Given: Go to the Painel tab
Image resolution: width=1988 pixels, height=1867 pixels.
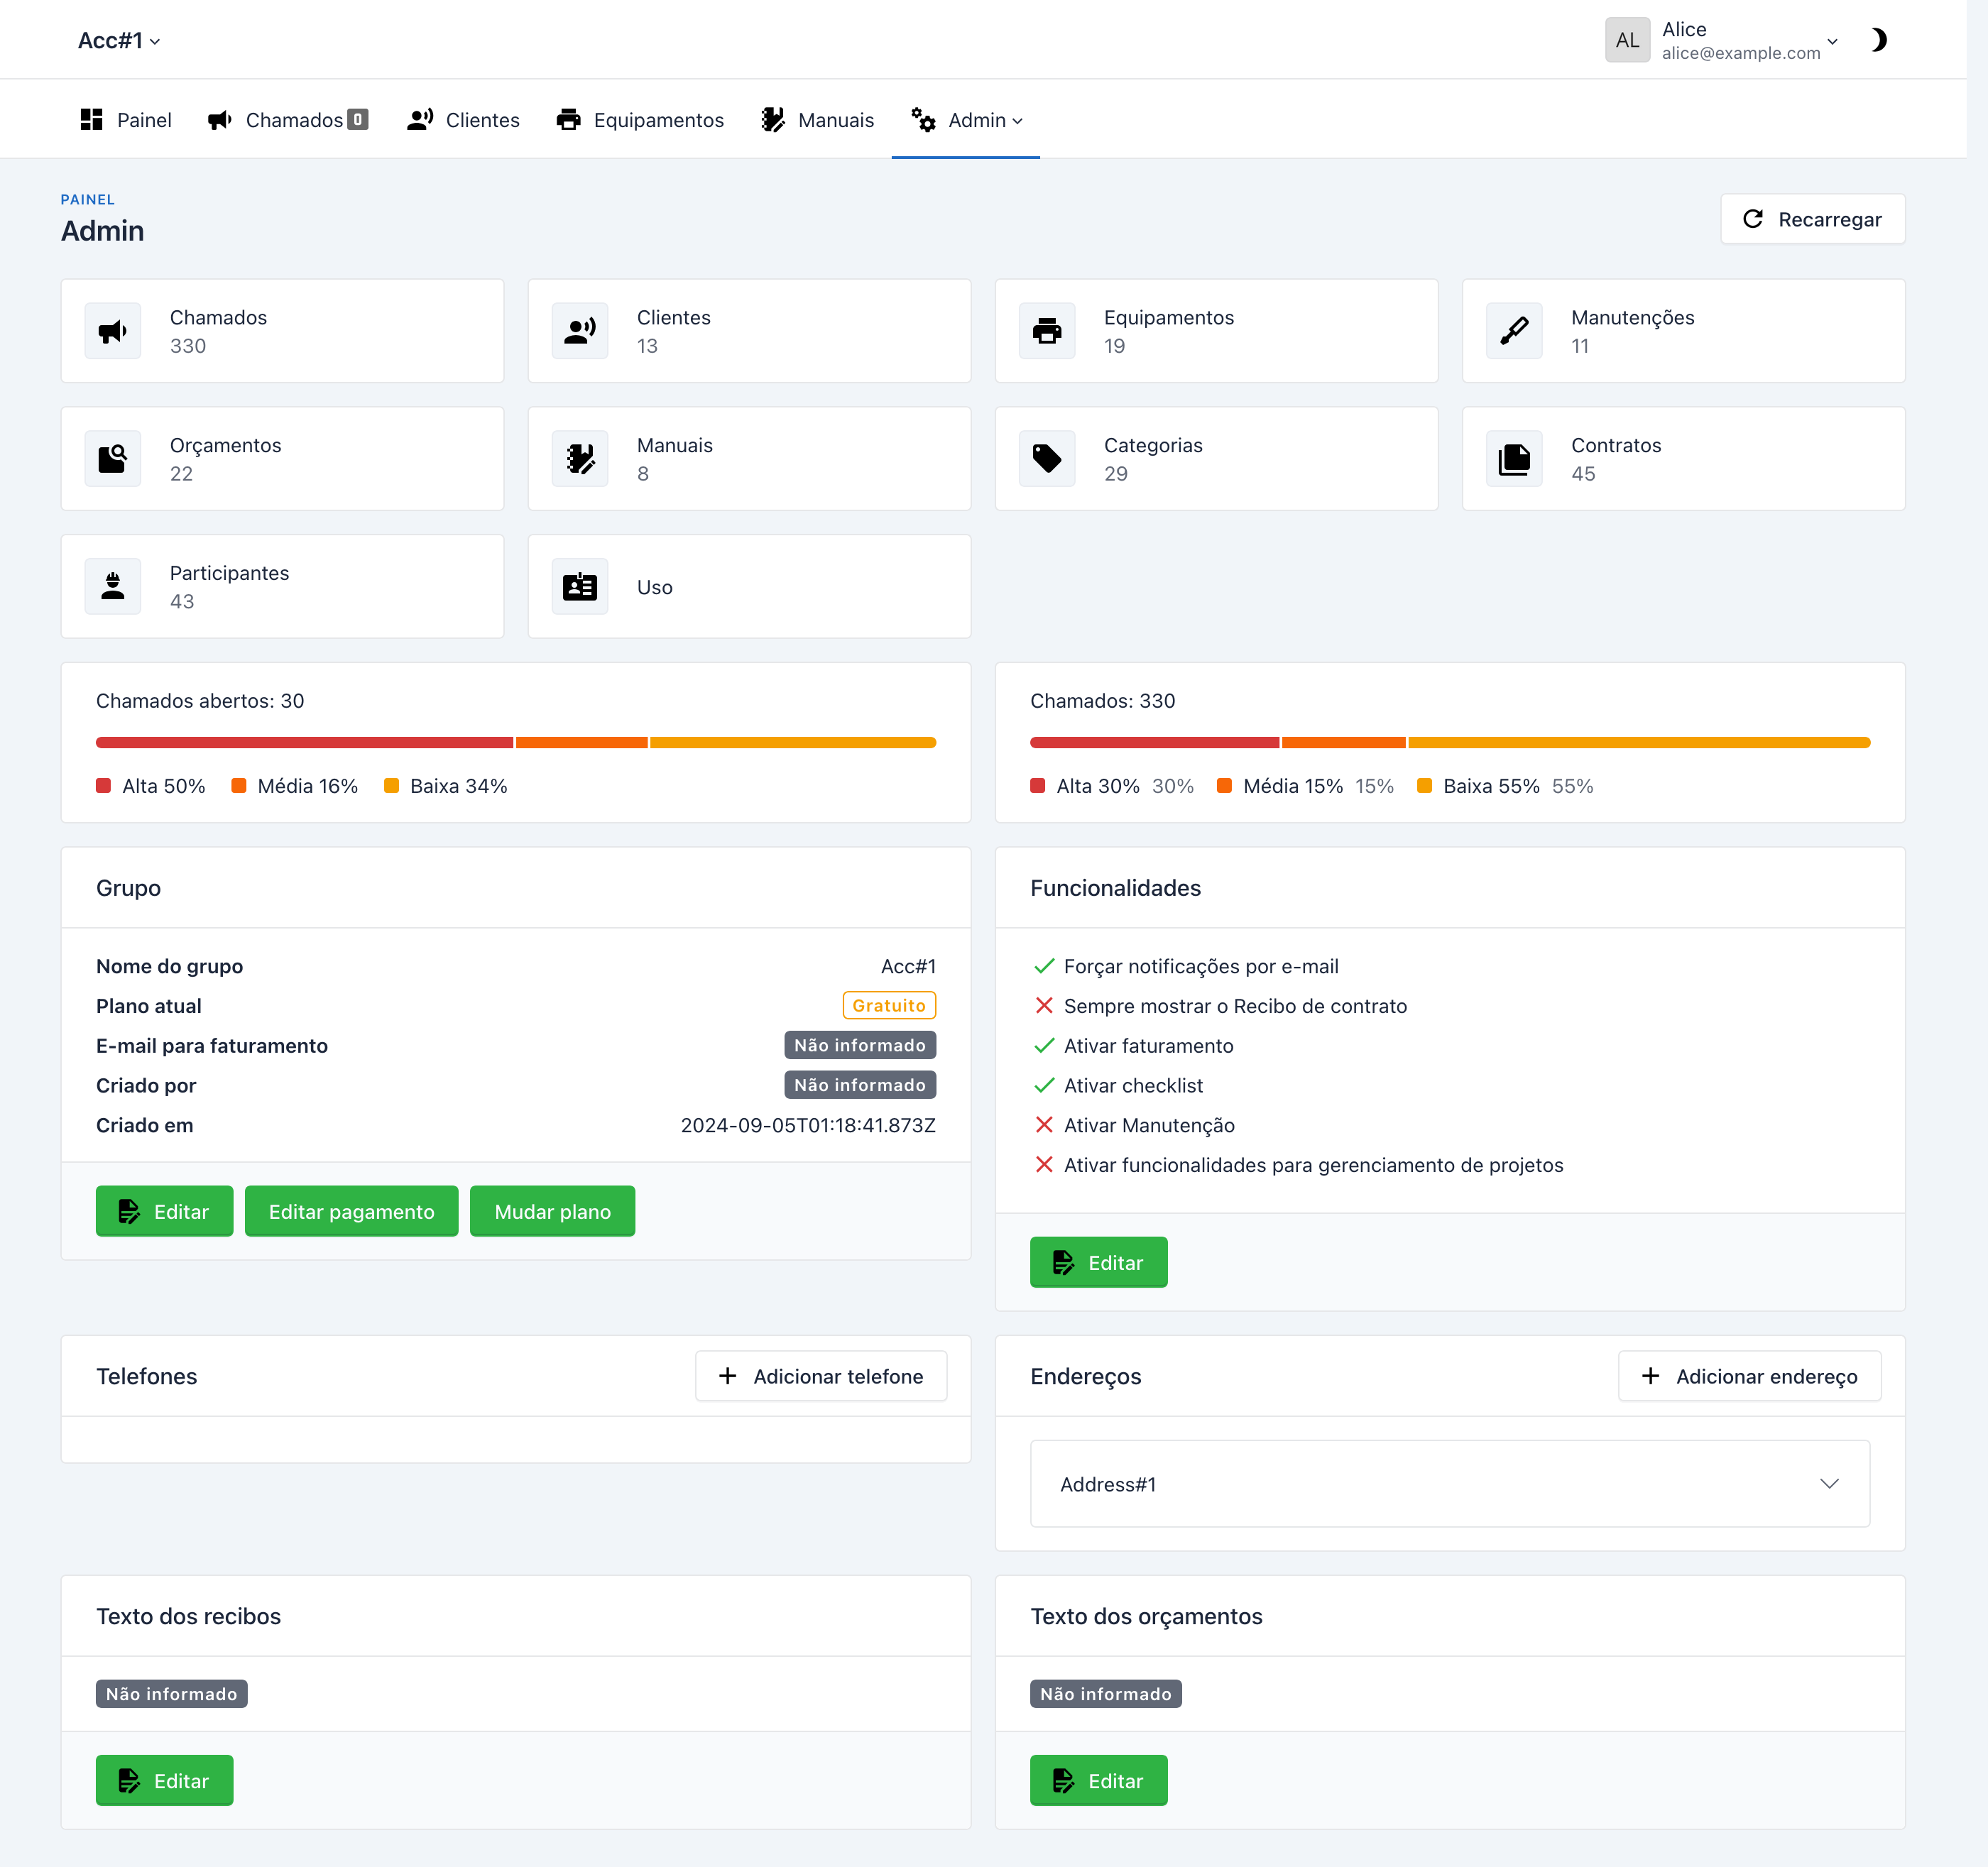Looking at the screenshot, I should coord(126,120).
